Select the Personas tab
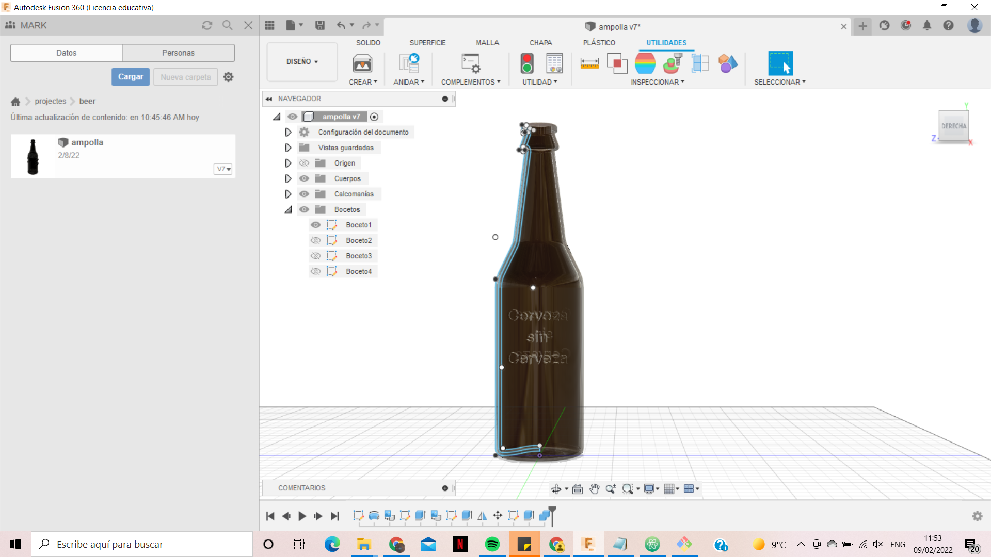The width and height of the screenshot is (991, 557). [178, 53]
